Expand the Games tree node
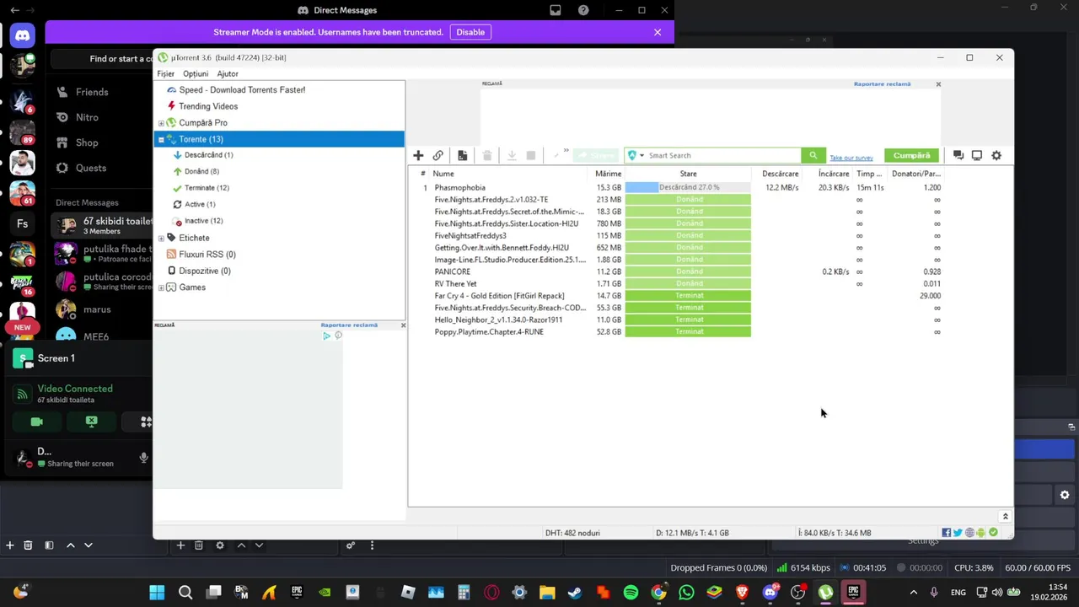The width and height of the screenshot is (1079, 607). (x=161, y=287)
